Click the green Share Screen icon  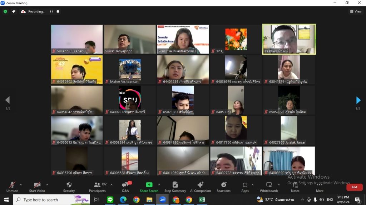(149, 185)
